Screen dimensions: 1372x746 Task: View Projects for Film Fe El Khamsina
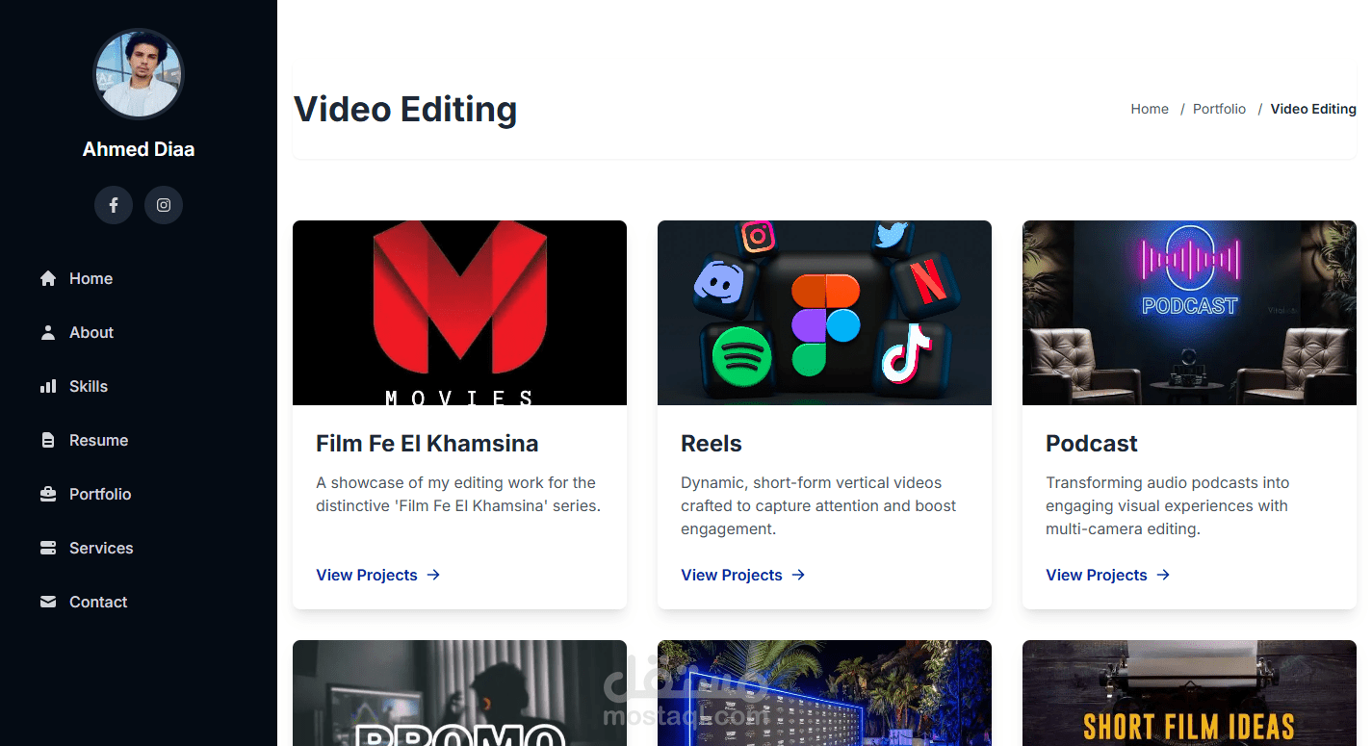[378, 575]
